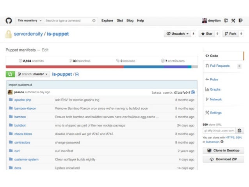Click the bamboo-klaxon folder icon
This screenshot has height=187, width=249.
pos(11,108)
